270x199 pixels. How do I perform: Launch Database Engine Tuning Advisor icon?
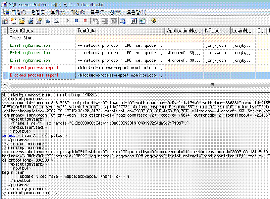point(133,21)
